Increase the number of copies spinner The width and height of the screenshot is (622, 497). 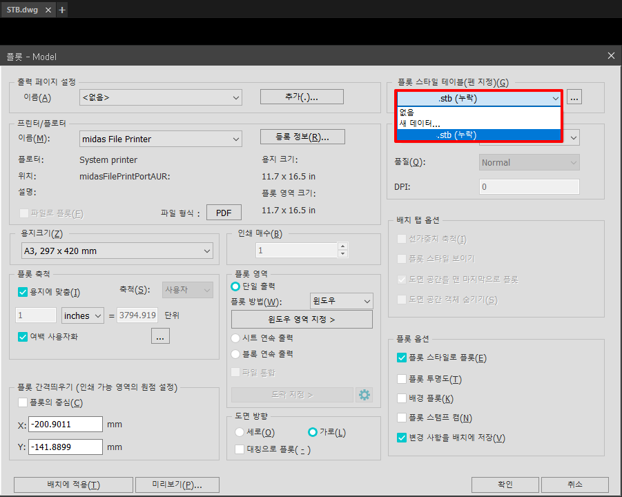tap(342, 246)
